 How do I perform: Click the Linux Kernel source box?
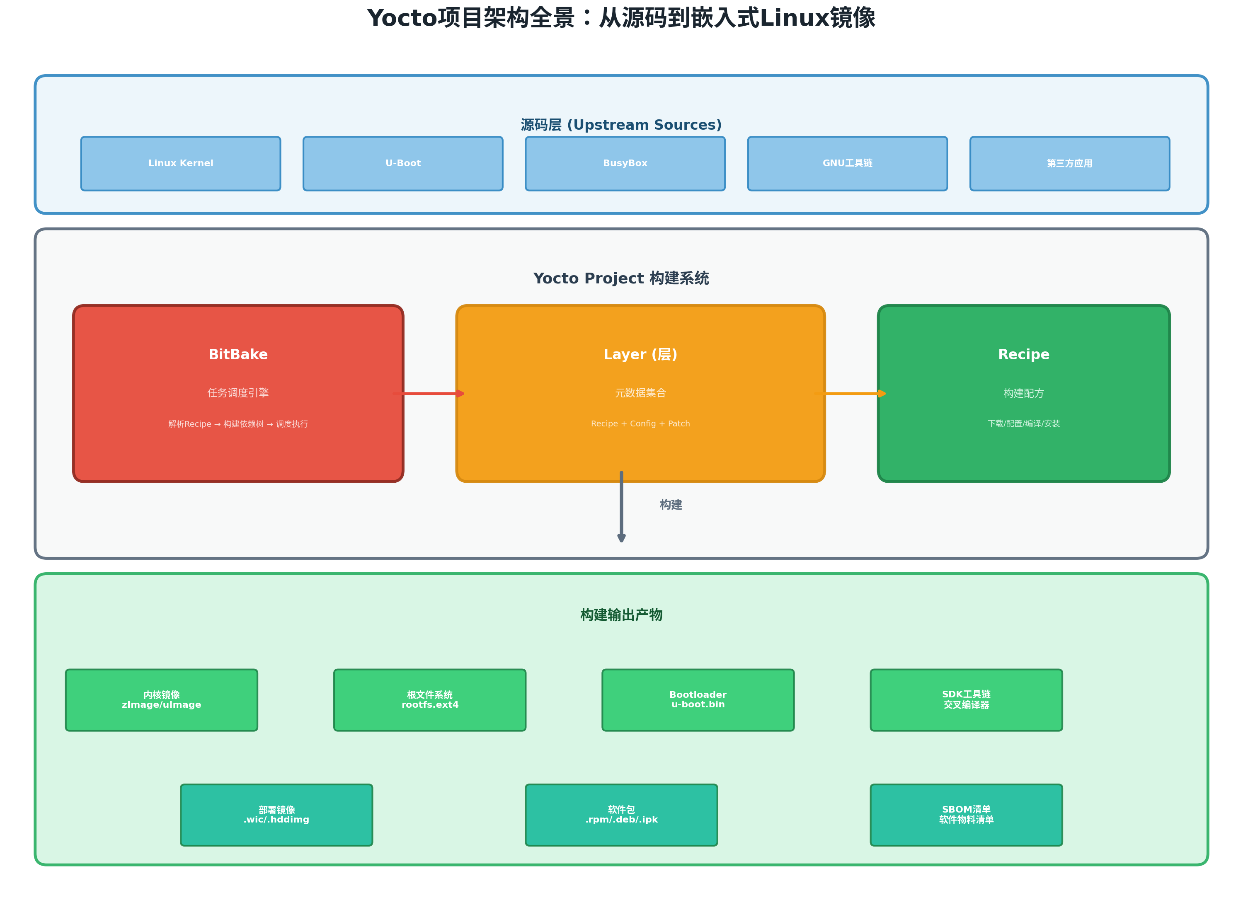(x=180, y=164)
